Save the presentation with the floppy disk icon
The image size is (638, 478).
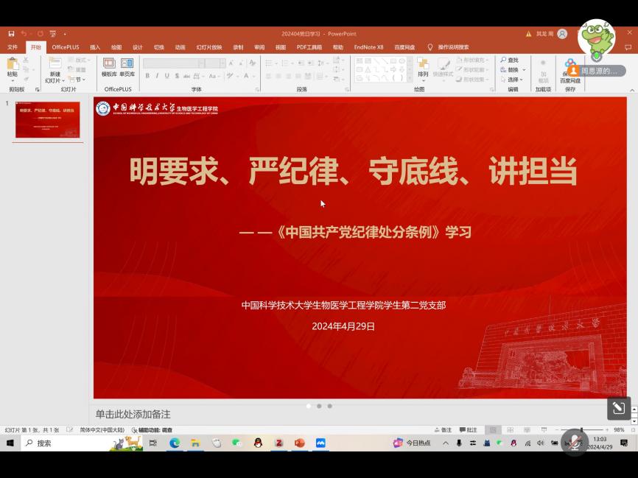pyautogui.click(x=11, y=34)
